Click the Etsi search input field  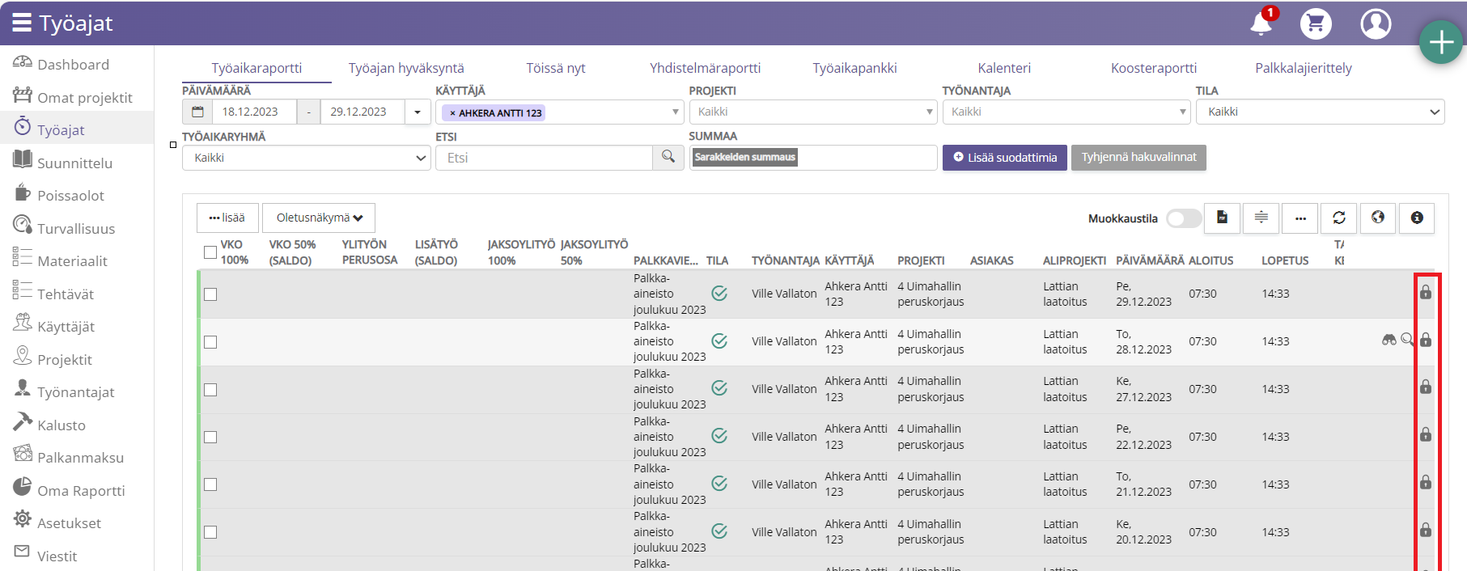click(545, 158)
